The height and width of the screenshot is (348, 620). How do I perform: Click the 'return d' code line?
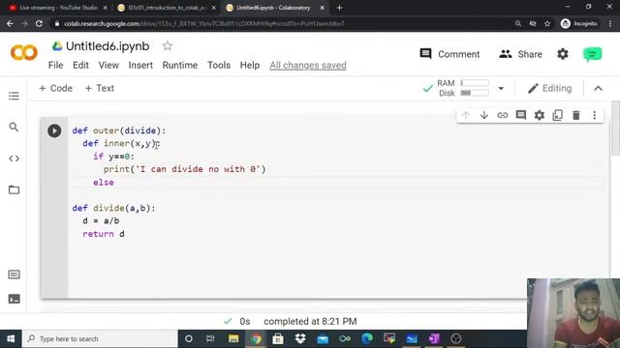point(104,234)
